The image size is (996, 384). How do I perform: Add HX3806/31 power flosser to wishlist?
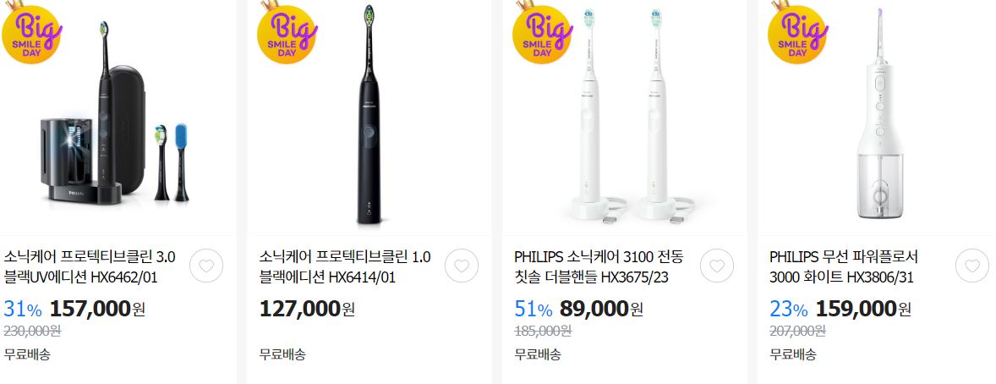click(x=972, y=266)
